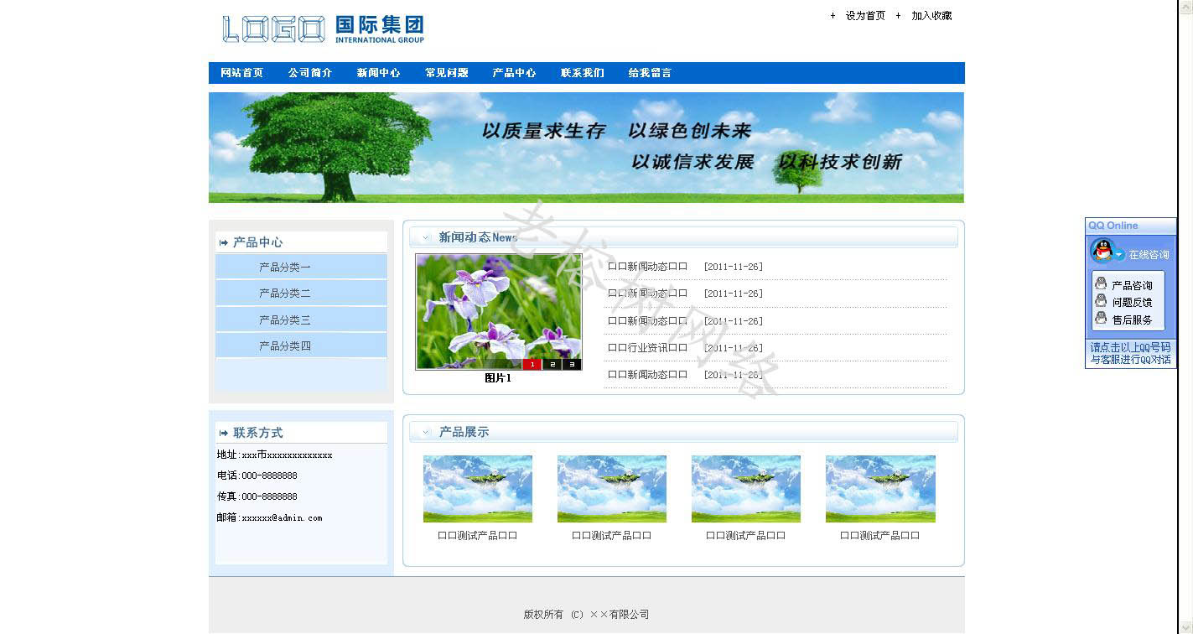Click the colorful QQ penguin avatar
This screenshot has height=634, width=1193.
pyautogui.click(x=1102, y=250)
